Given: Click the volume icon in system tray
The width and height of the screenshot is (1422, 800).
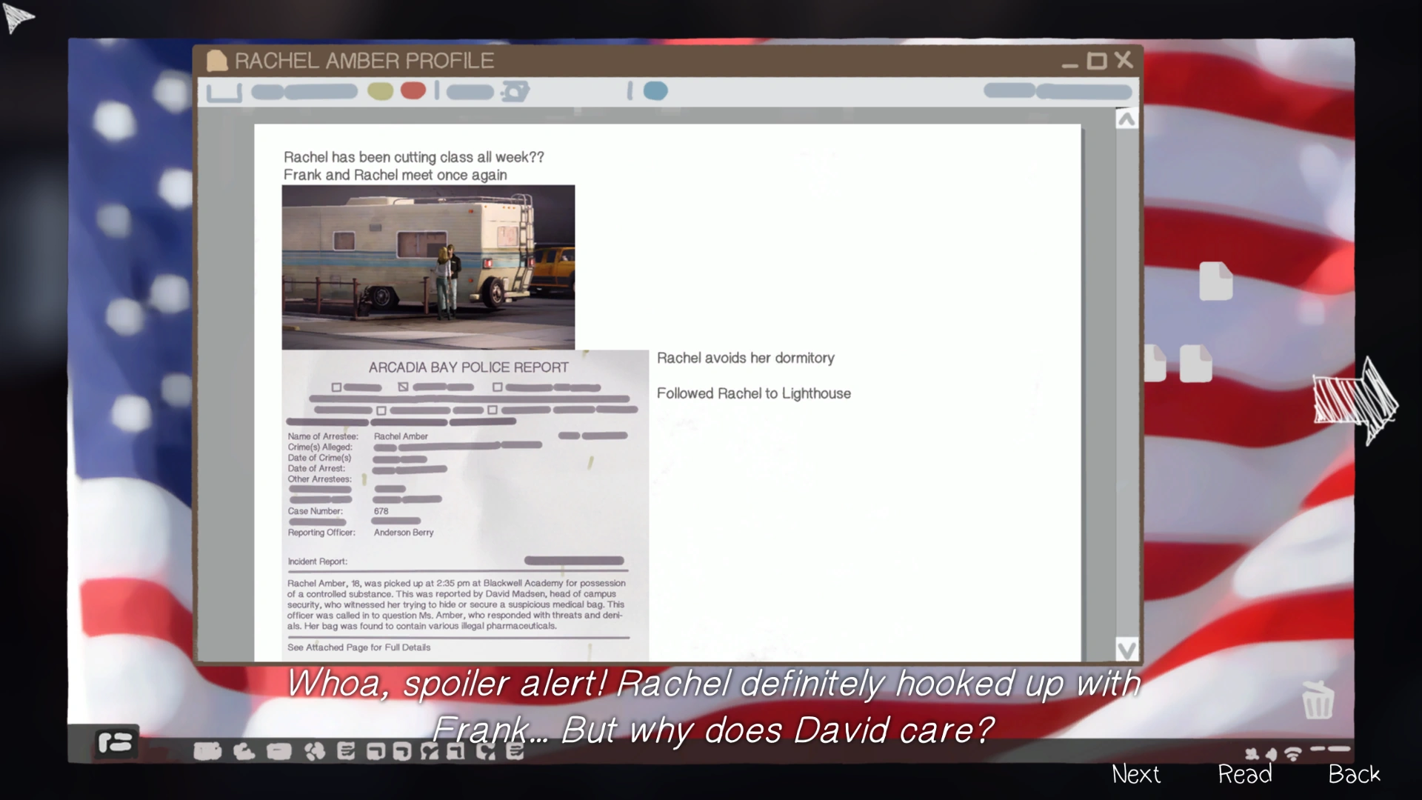Looking at the screenshot, I should pos(1272,754).
